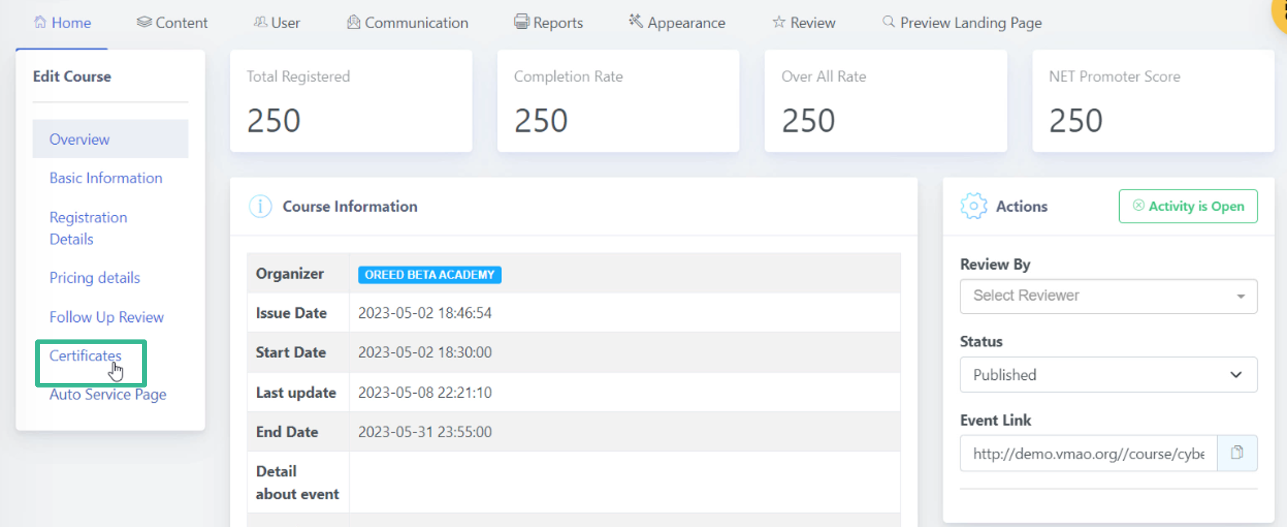Click the OREED BETA ACADEMY badge
1287x527 pixels.
click(x=430, y=274)
